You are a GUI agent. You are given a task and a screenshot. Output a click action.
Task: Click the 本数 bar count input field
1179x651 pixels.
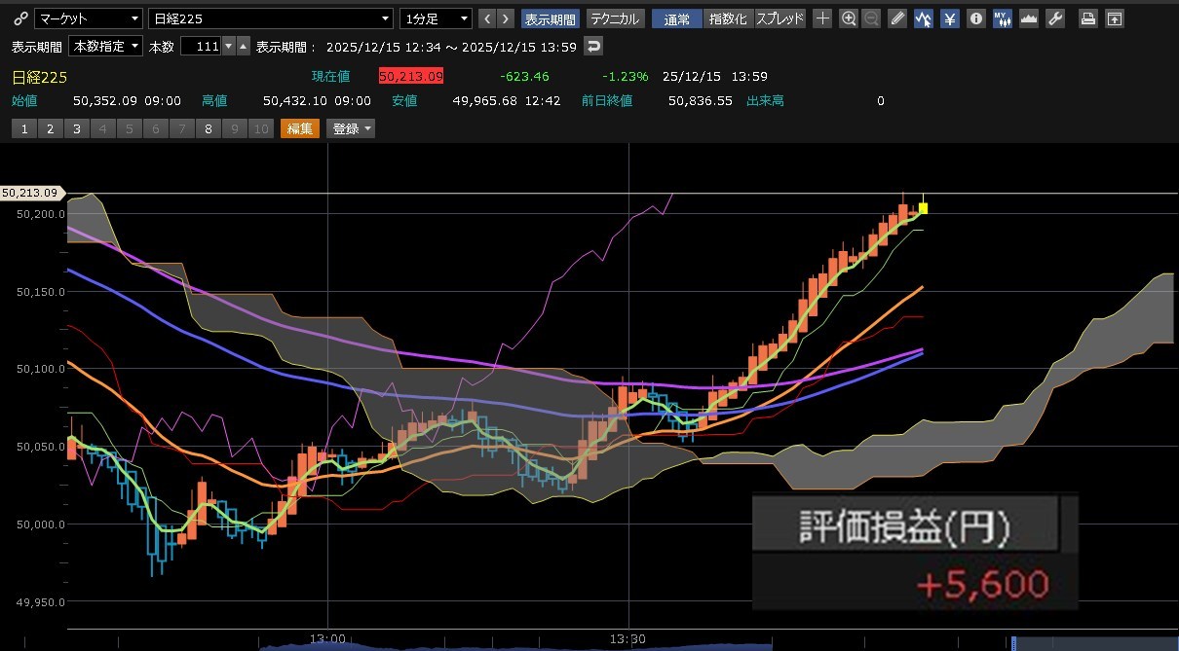click(x=200, y=46)
